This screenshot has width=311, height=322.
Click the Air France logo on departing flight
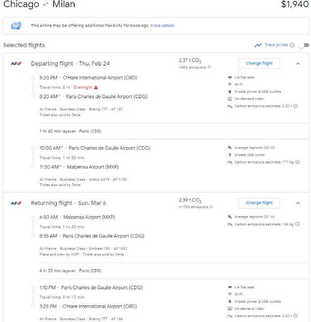point(16,63)
